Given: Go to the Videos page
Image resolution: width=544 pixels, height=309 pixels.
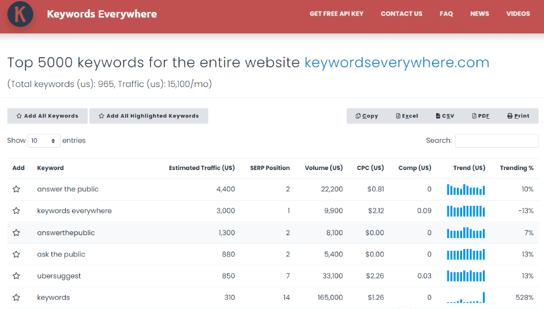Looking at the screenshot, I should pyautogui.click(x=517, y=14).
